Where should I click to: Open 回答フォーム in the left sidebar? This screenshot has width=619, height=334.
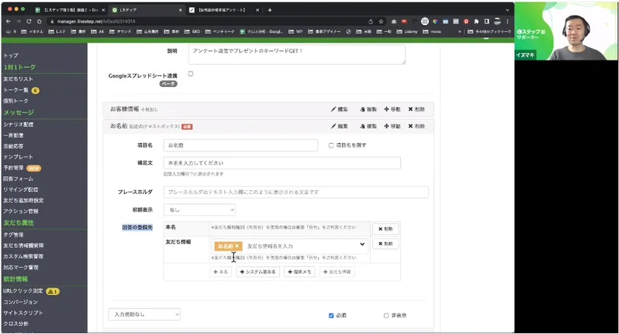[x=18, y=178]
